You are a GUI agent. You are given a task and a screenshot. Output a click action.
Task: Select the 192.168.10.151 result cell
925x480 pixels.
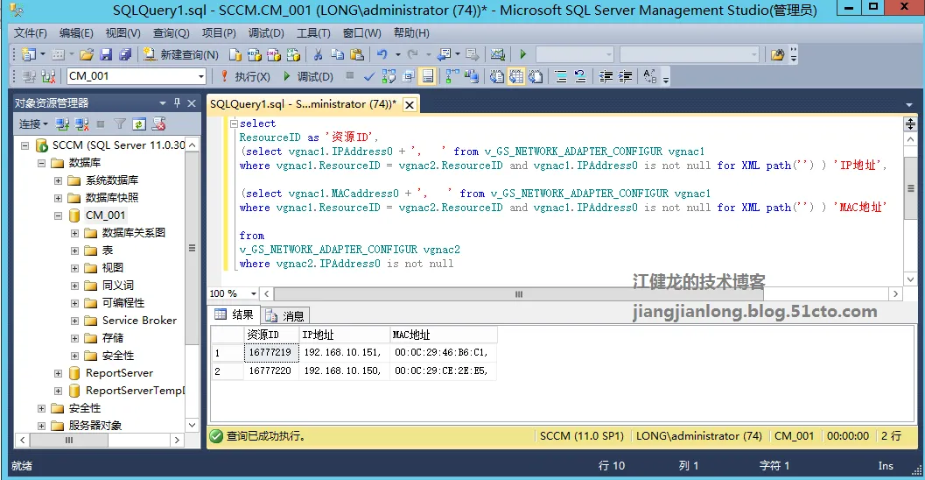pyautogui.click(x=342, y=352)
